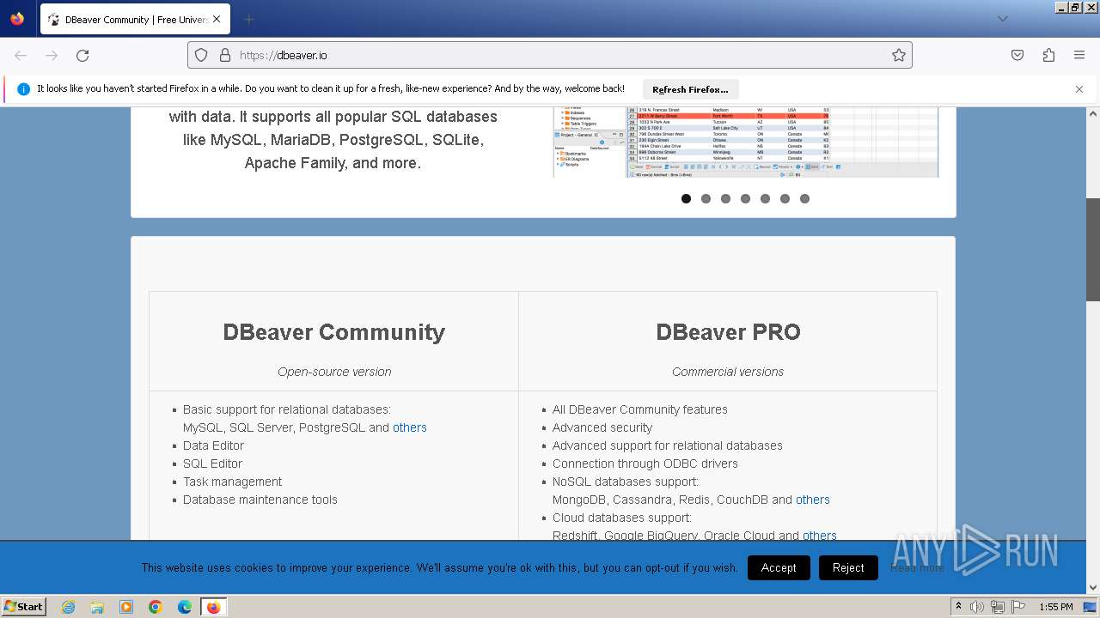Click the system clock showing 1:55 PM
This screenshot has width=1100, height=618.
[x=1056, y=607]
